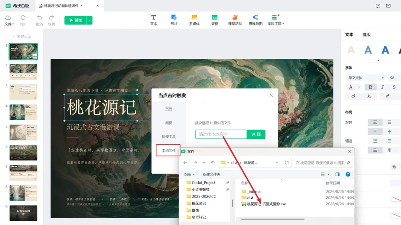Click the 请选择本地文件 input field

(221, 134)
